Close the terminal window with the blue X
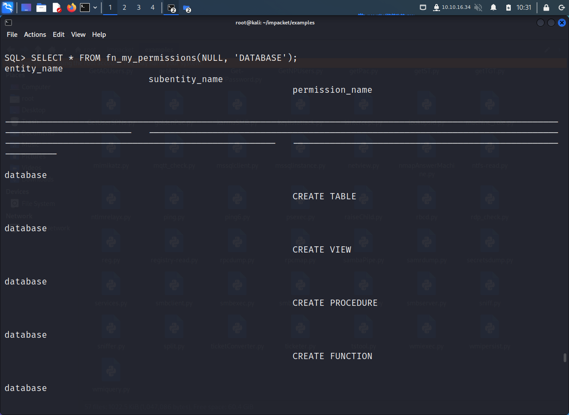The height and width of the screenshot is (415, 569). 562,23
